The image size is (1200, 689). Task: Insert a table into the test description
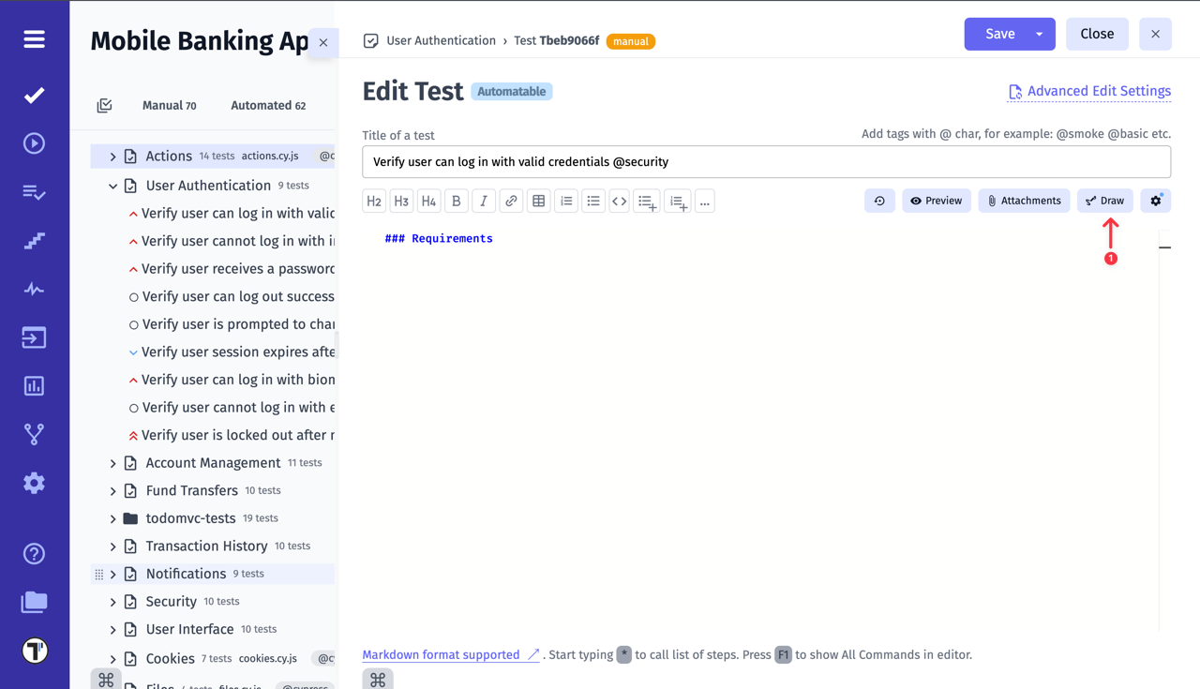click(x=538, y=200)
